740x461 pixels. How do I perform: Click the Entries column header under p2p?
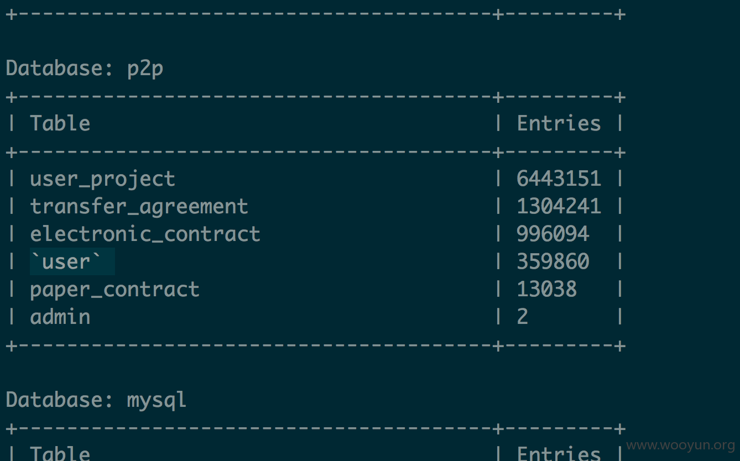pyautogui.click(x=559, y=123)
